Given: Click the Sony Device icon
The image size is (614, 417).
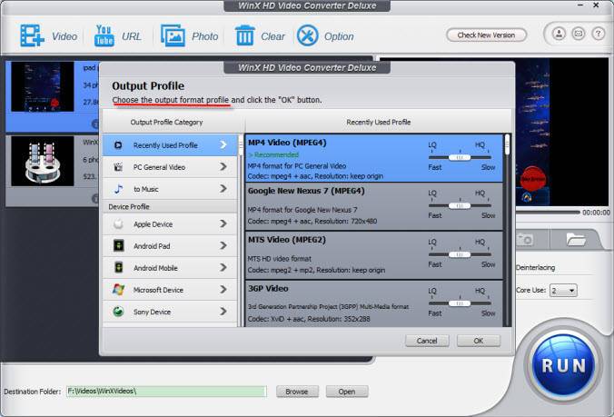Looking at the screenshot, I should pos(118,312).
